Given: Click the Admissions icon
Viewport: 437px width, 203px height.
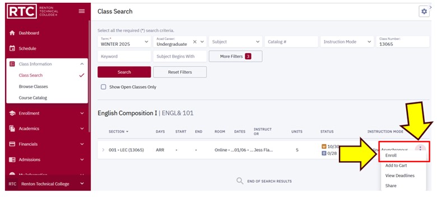Looking at the screenshot, I should (12, 159).
